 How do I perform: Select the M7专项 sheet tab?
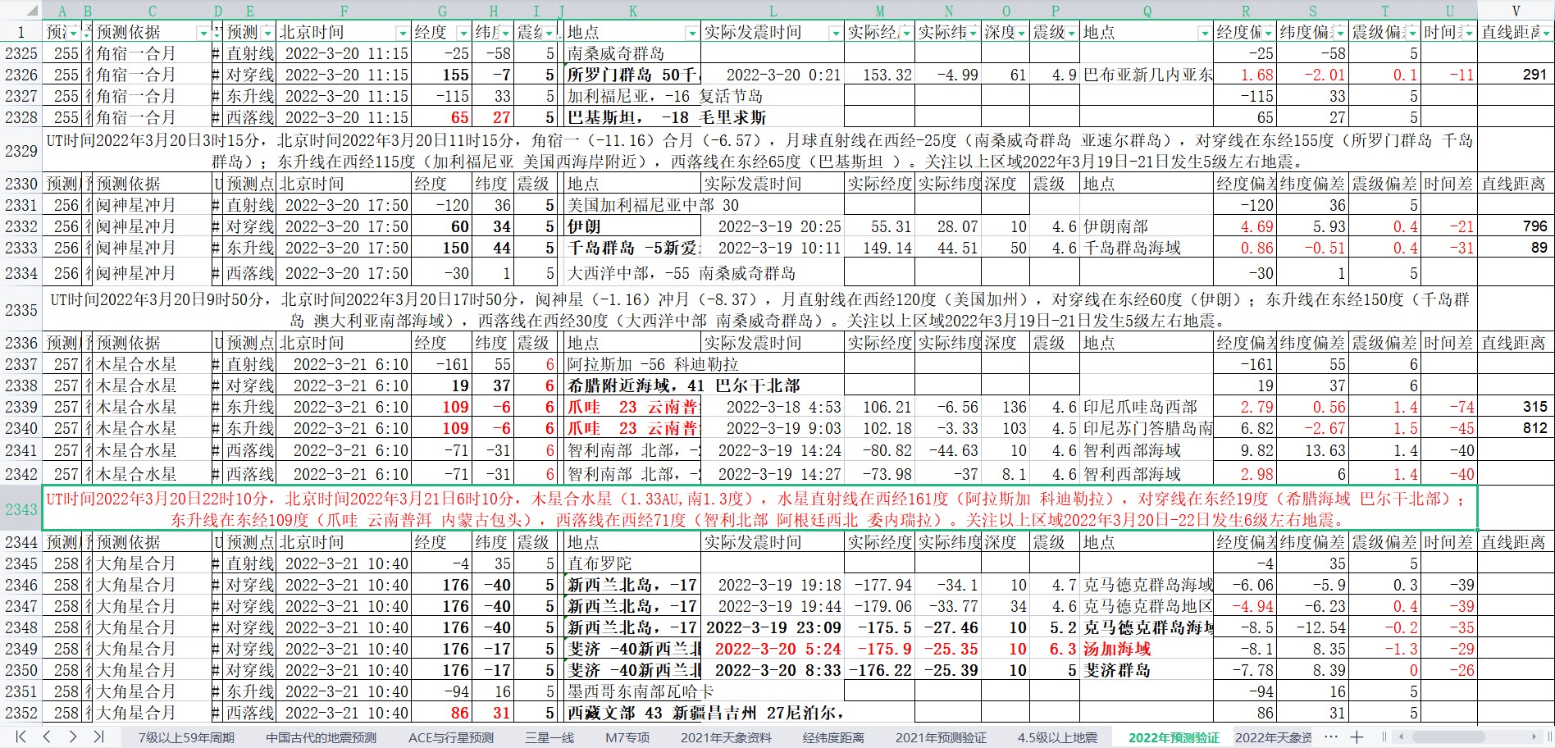(627, 737)
